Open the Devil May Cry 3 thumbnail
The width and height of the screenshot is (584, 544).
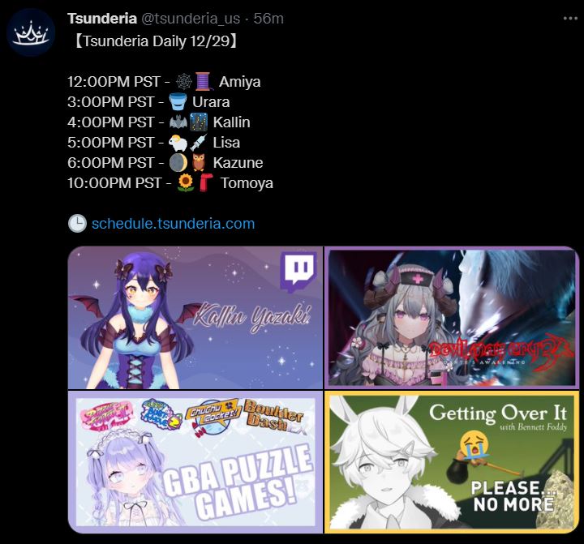(x=452, y=318)
